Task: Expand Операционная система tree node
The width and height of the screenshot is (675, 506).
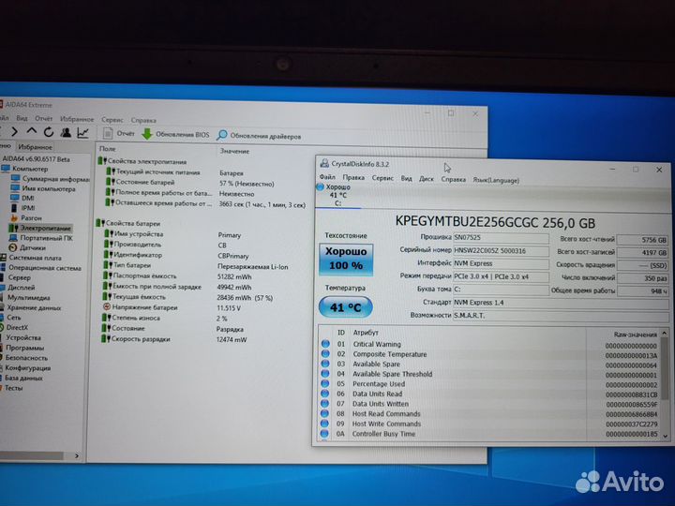Action: (41, 268)
